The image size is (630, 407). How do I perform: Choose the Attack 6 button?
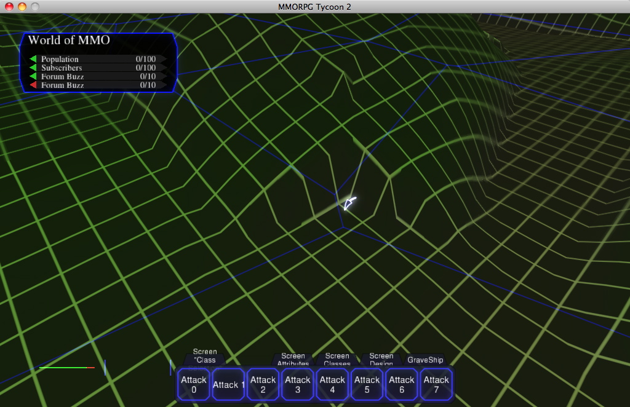(x=401, y=384)
